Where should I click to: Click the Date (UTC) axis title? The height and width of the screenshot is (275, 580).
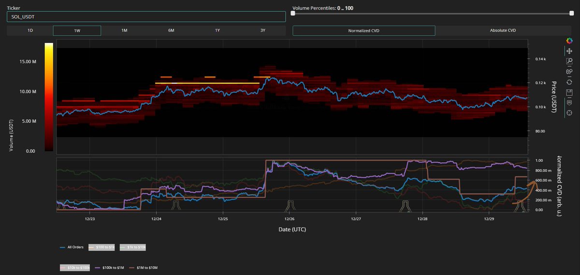pos(292,229)
